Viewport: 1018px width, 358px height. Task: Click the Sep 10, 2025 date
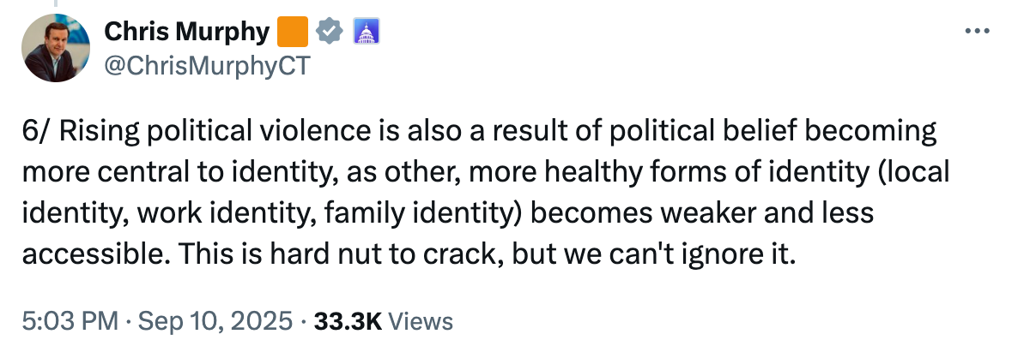point(215,321)
